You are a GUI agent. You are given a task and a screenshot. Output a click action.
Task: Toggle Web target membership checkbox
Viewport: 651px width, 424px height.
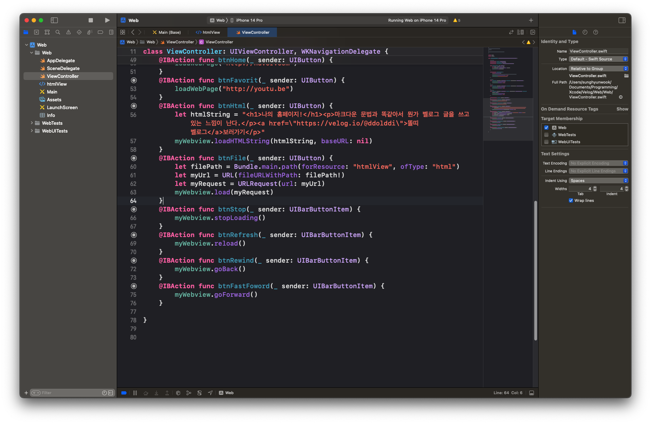[x=546, y=128]
